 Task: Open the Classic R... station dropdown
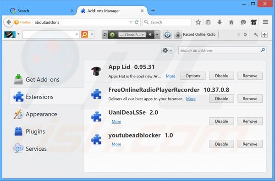click(132, 35)
